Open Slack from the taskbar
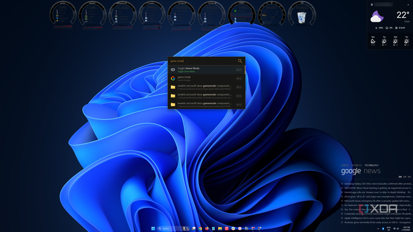 point(233,228)
